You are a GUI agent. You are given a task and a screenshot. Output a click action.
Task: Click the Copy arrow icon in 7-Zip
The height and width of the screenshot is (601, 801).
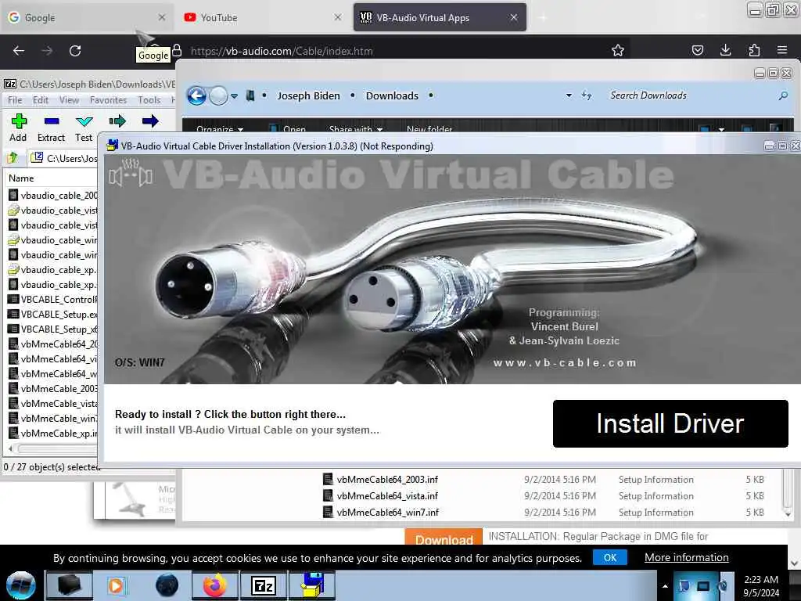tap(117, 121)
